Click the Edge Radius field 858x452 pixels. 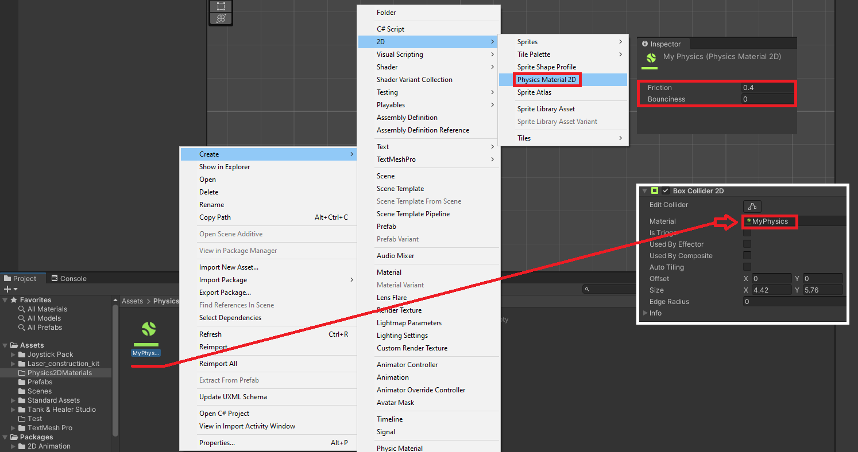click(794, 302)
